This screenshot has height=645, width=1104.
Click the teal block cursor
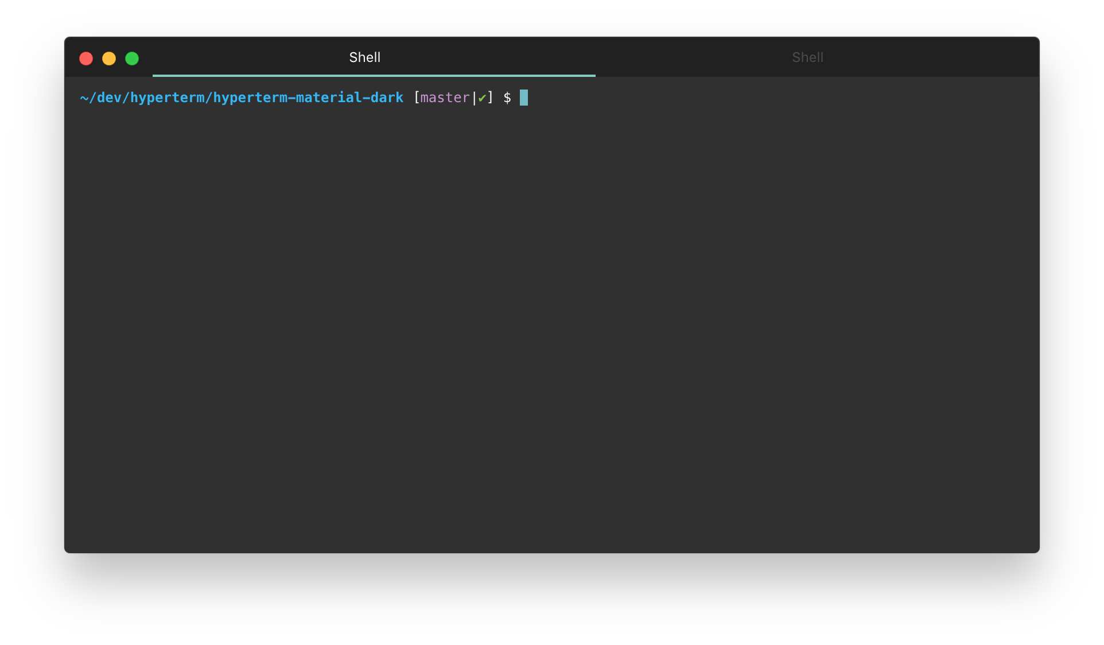point(523,98)
